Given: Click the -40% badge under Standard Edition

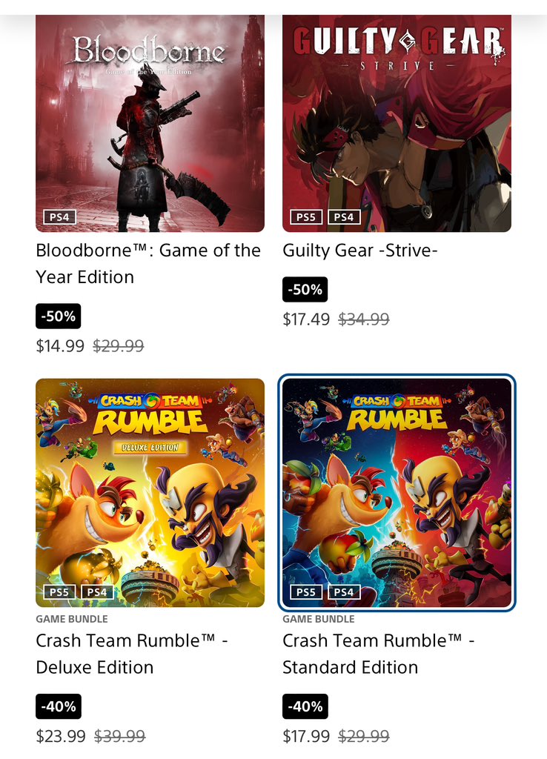Looking at the screenshot, I should [x=305, y=706].
